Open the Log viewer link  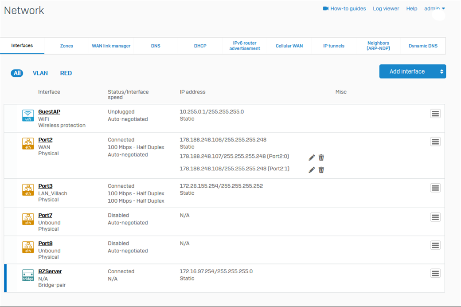click(386, 8)
